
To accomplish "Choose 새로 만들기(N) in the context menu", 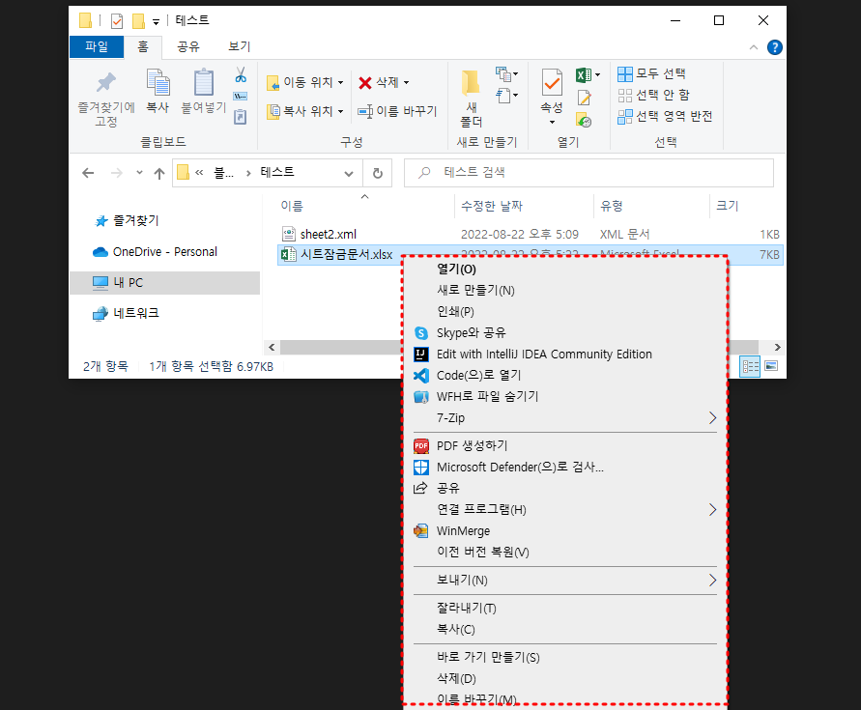I will pos(565,291).
